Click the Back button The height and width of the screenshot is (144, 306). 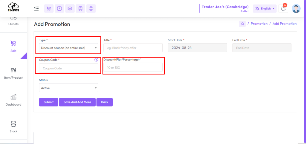(105, 102)
